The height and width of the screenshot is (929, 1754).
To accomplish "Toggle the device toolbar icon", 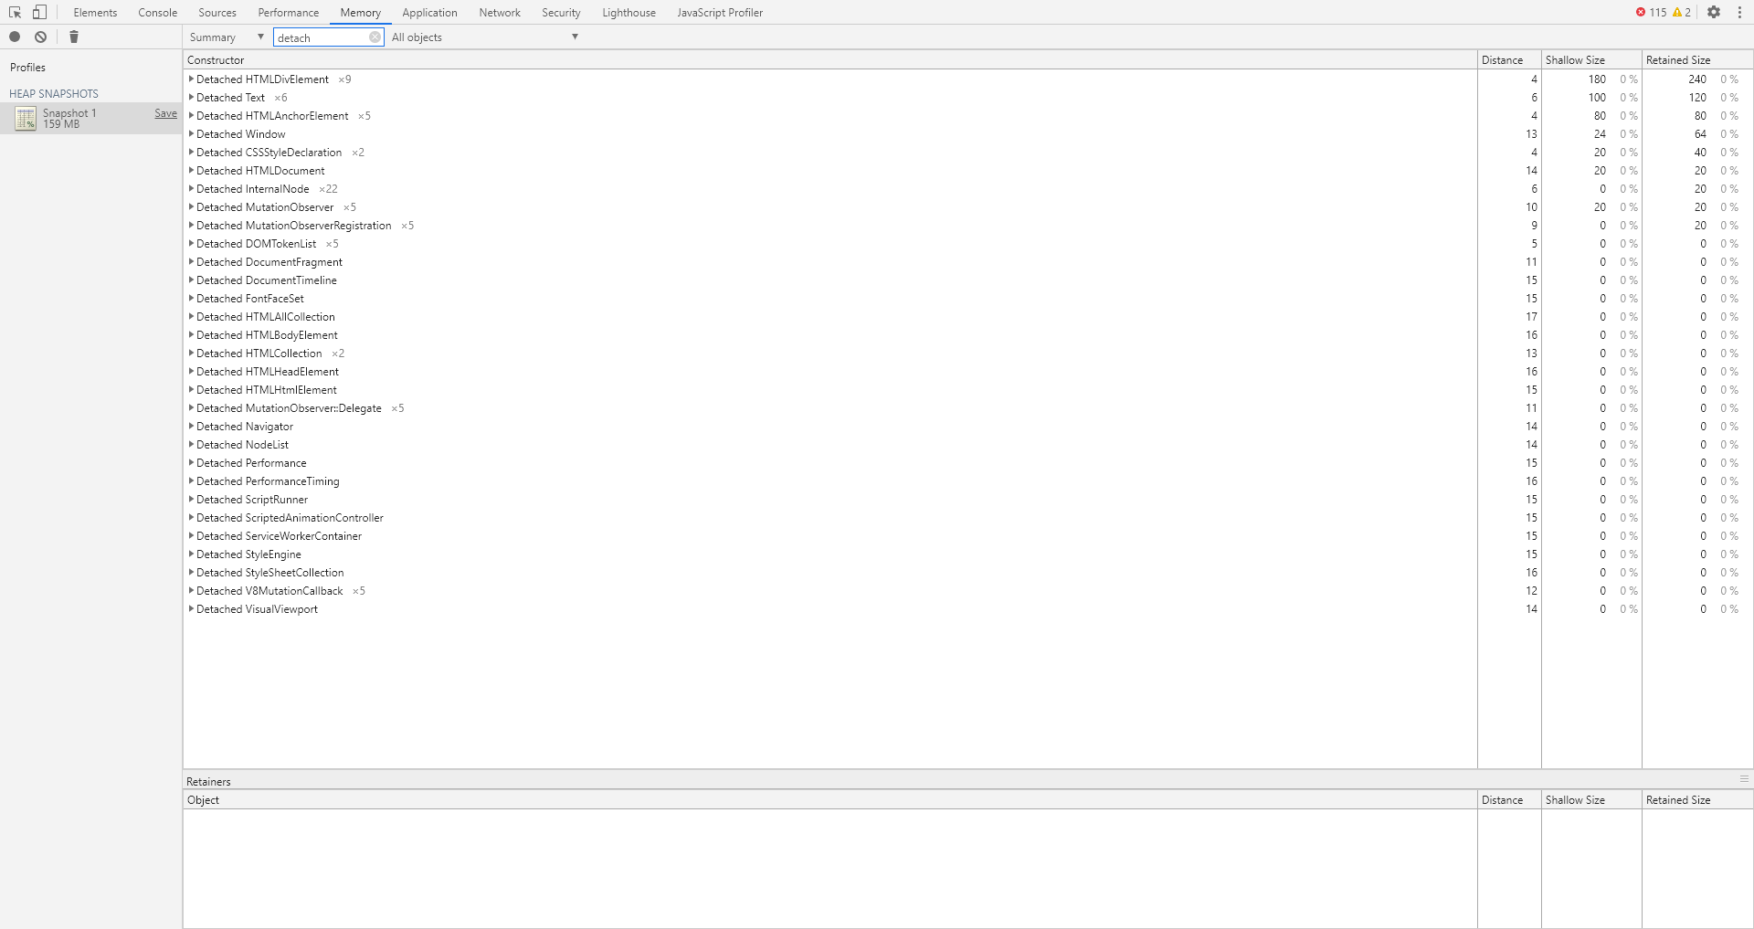I will (x=39, y=13).
